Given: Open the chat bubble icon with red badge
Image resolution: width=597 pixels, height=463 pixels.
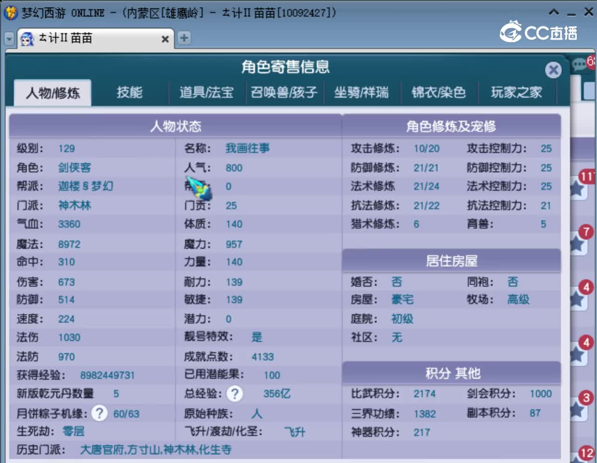Looking at the screenshot, I should tap(580, 64).
